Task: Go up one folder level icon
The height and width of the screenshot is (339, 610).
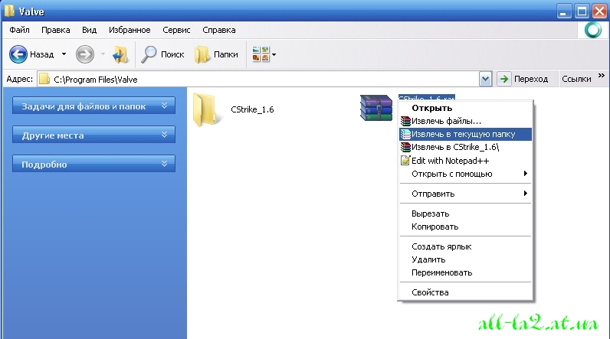Action: coord(120,55)
